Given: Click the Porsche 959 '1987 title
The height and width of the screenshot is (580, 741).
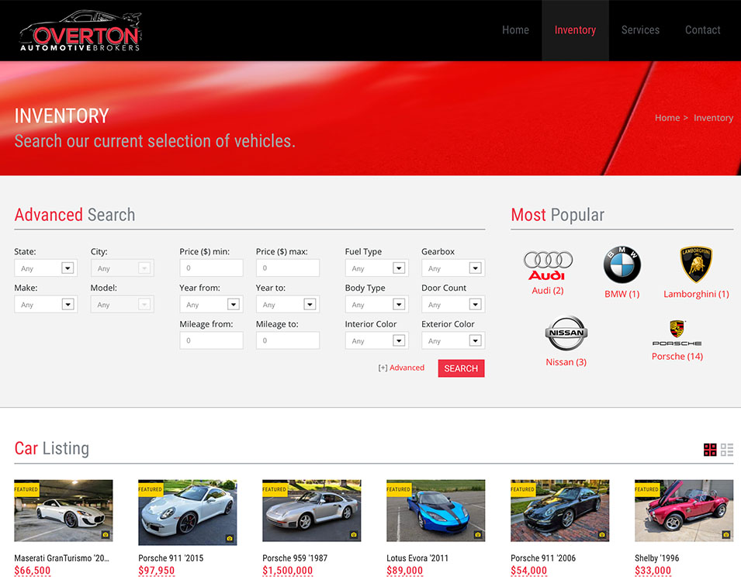Looking at the screenshot, I should 295,558.
